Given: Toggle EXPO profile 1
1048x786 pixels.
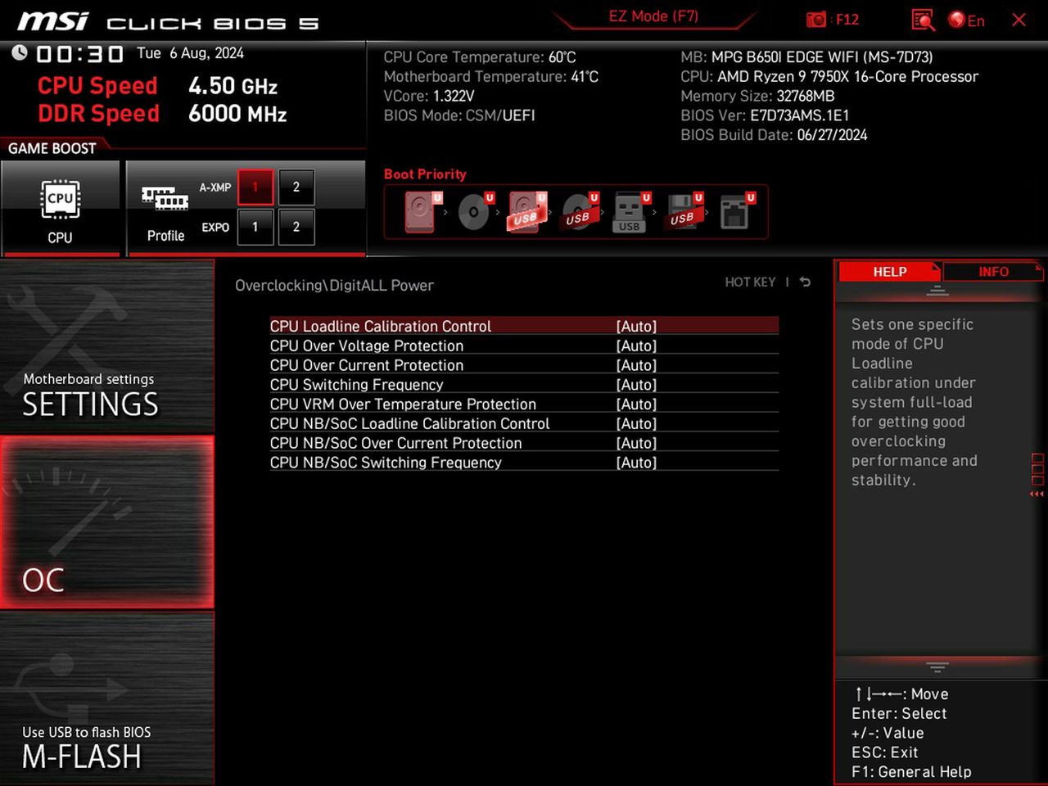Looking at the screenshot, I should click(x=255, y=227).
